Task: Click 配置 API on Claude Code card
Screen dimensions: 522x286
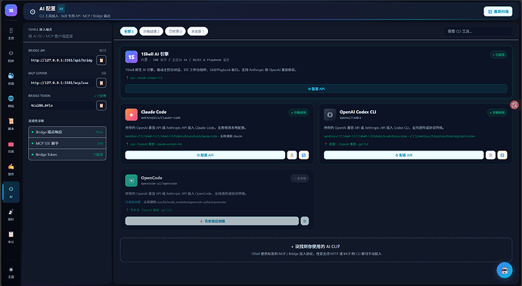Action: click(x=205, y=155)
